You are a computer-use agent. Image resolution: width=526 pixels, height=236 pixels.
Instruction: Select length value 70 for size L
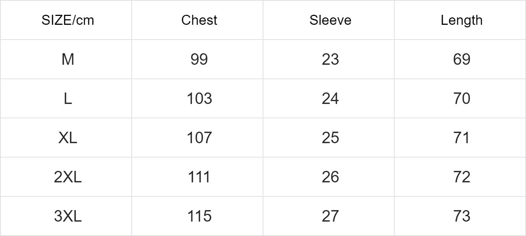point(461,99)
